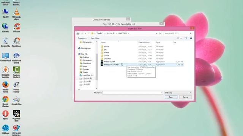The image size is (243, 136).
Task: Sort files by the Size column
Action: click(175, 42)
